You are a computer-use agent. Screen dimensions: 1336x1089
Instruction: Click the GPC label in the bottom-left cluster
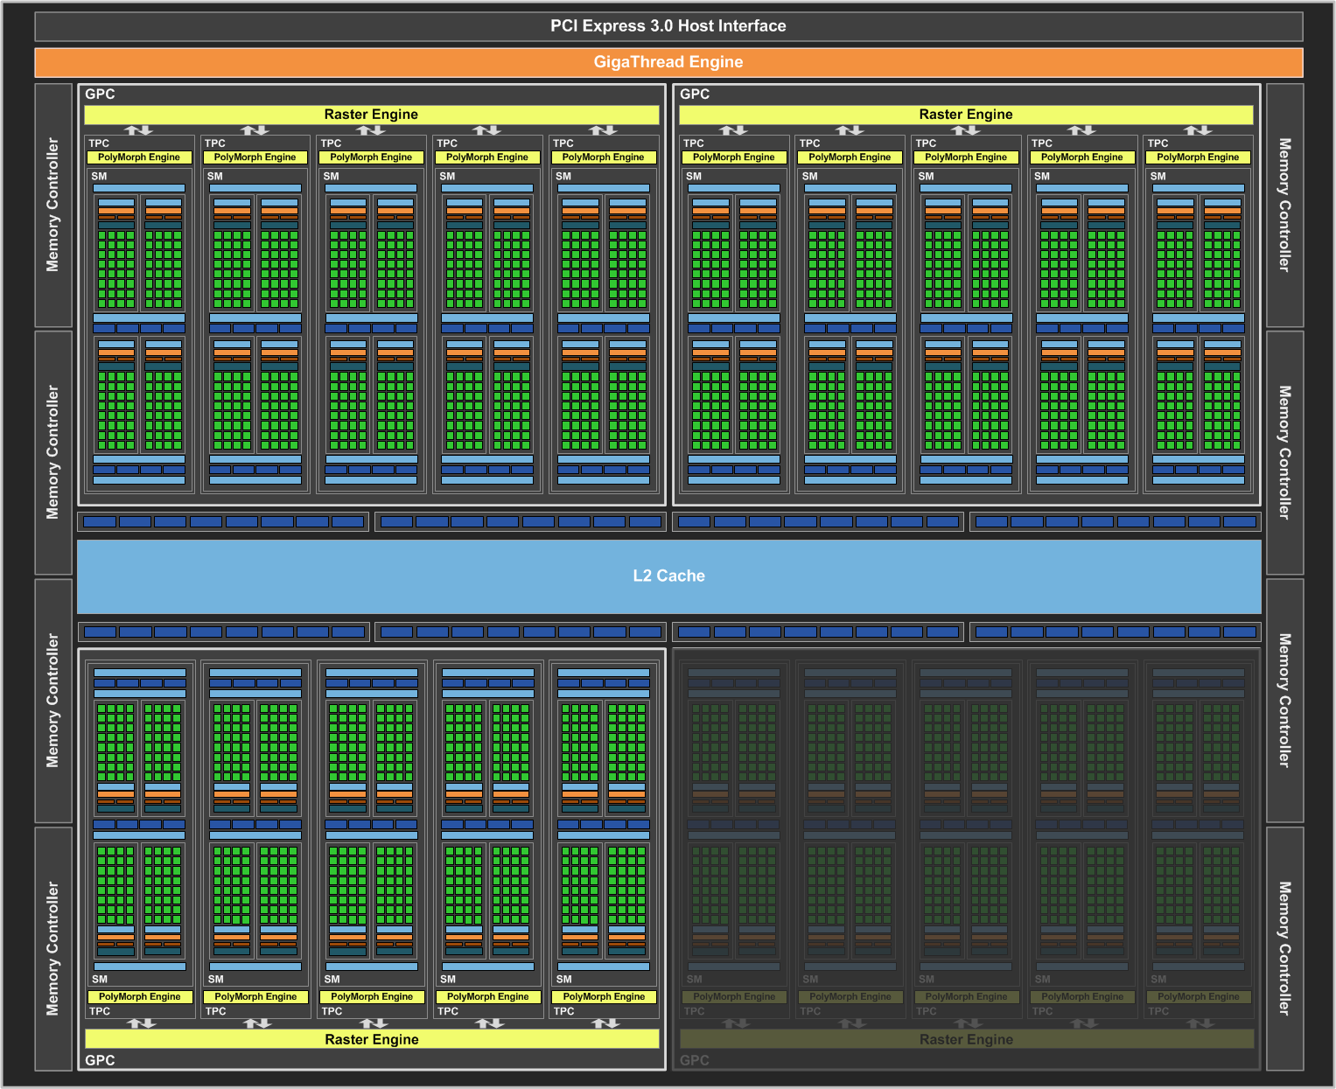point(100,1060)
